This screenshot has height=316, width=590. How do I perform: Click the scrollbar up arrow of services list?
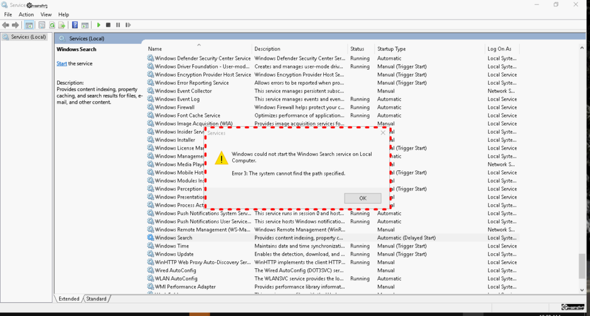pyautogui.click(x=582, y=48)
